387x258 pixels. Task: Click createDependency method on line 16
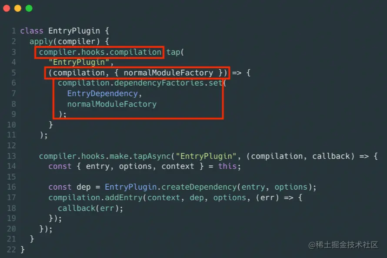tap(199, 187)
